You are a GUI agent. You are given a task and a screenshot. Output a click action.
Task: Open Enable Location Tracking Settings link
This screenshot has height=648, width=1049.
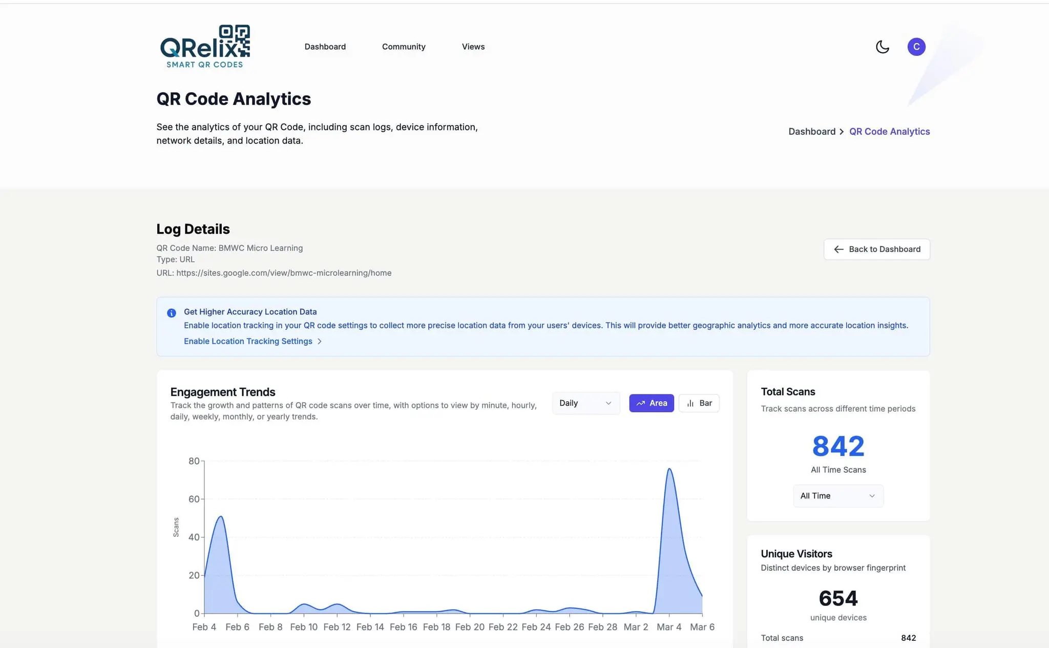coord(253,341)
